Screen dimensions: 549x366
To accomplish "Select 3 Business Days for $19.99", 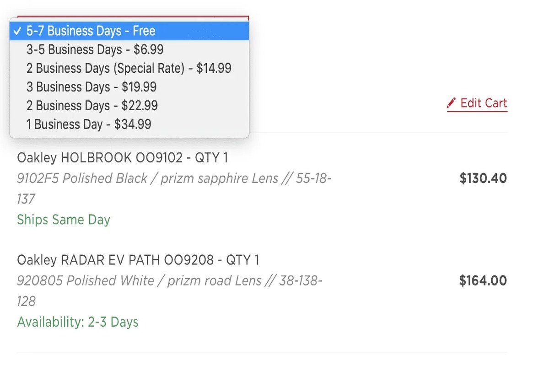I will pos(91,87).
